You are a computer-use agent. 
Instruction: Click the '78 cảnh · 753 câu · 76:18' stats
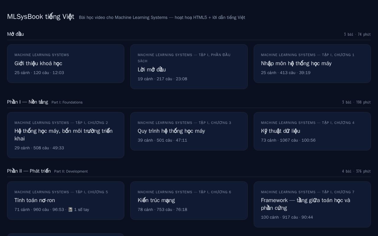pyautogui.click(x=162, y=209)
